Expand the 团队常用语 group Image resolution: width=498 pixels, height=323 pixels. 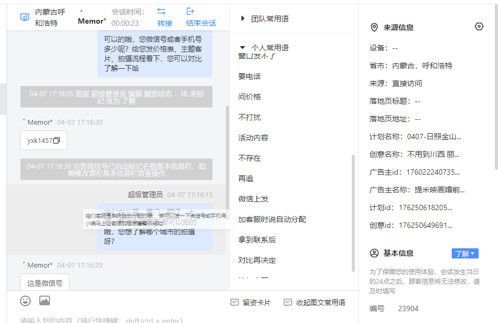pyautogui.click(x=243, y=18)
